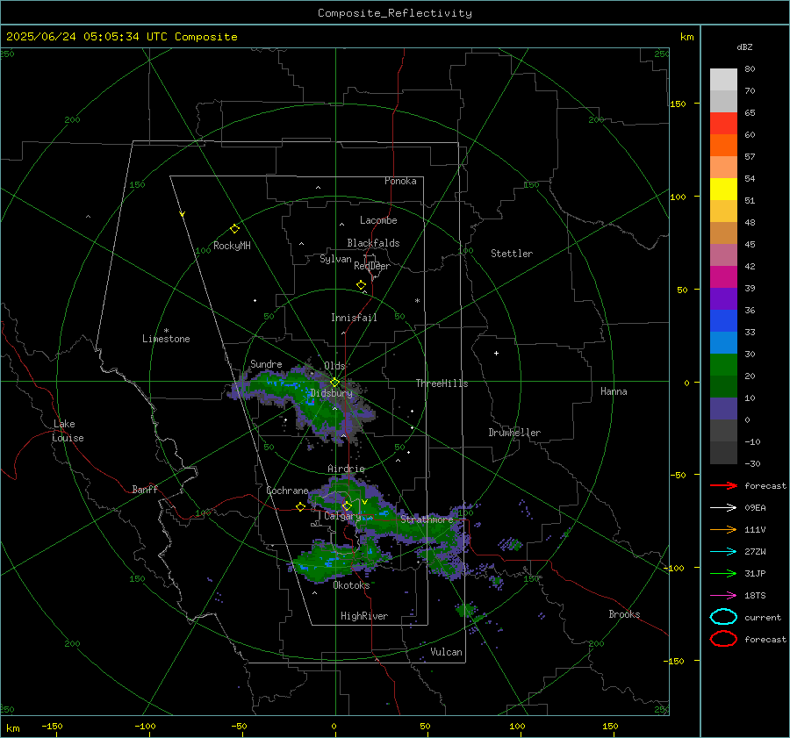Select the magenta 39 dBZ color swatch
Screen dimensions: 790x738
[x=723, y=277]
